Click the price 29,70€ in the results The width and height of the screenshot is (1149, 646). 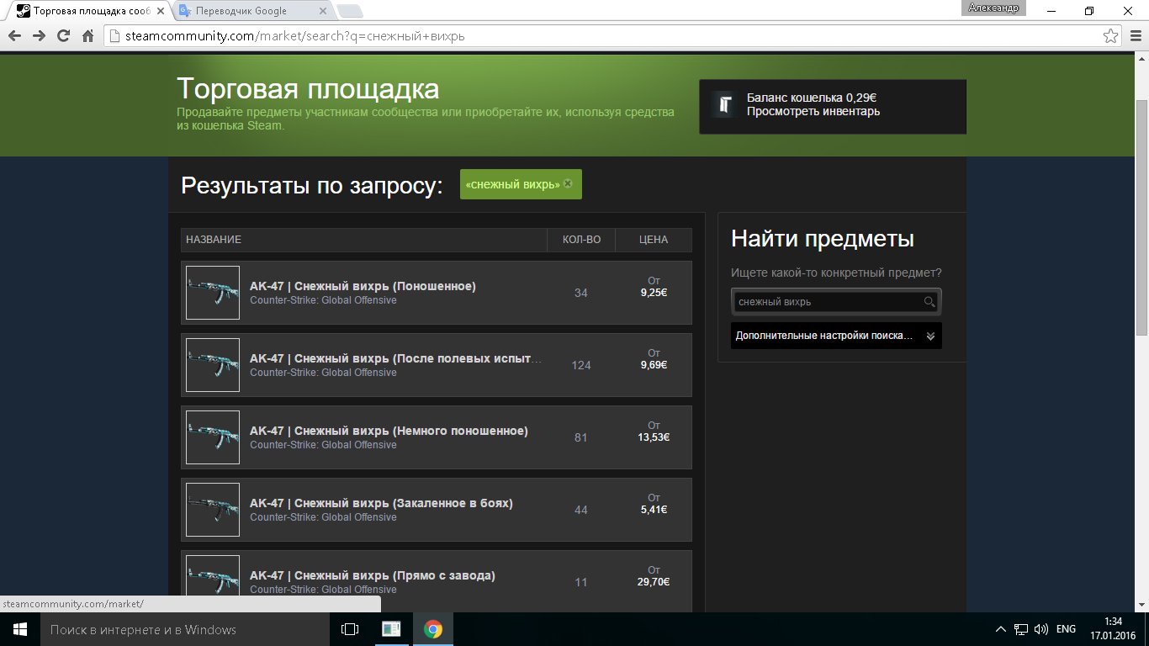click(x=654, y=582)
